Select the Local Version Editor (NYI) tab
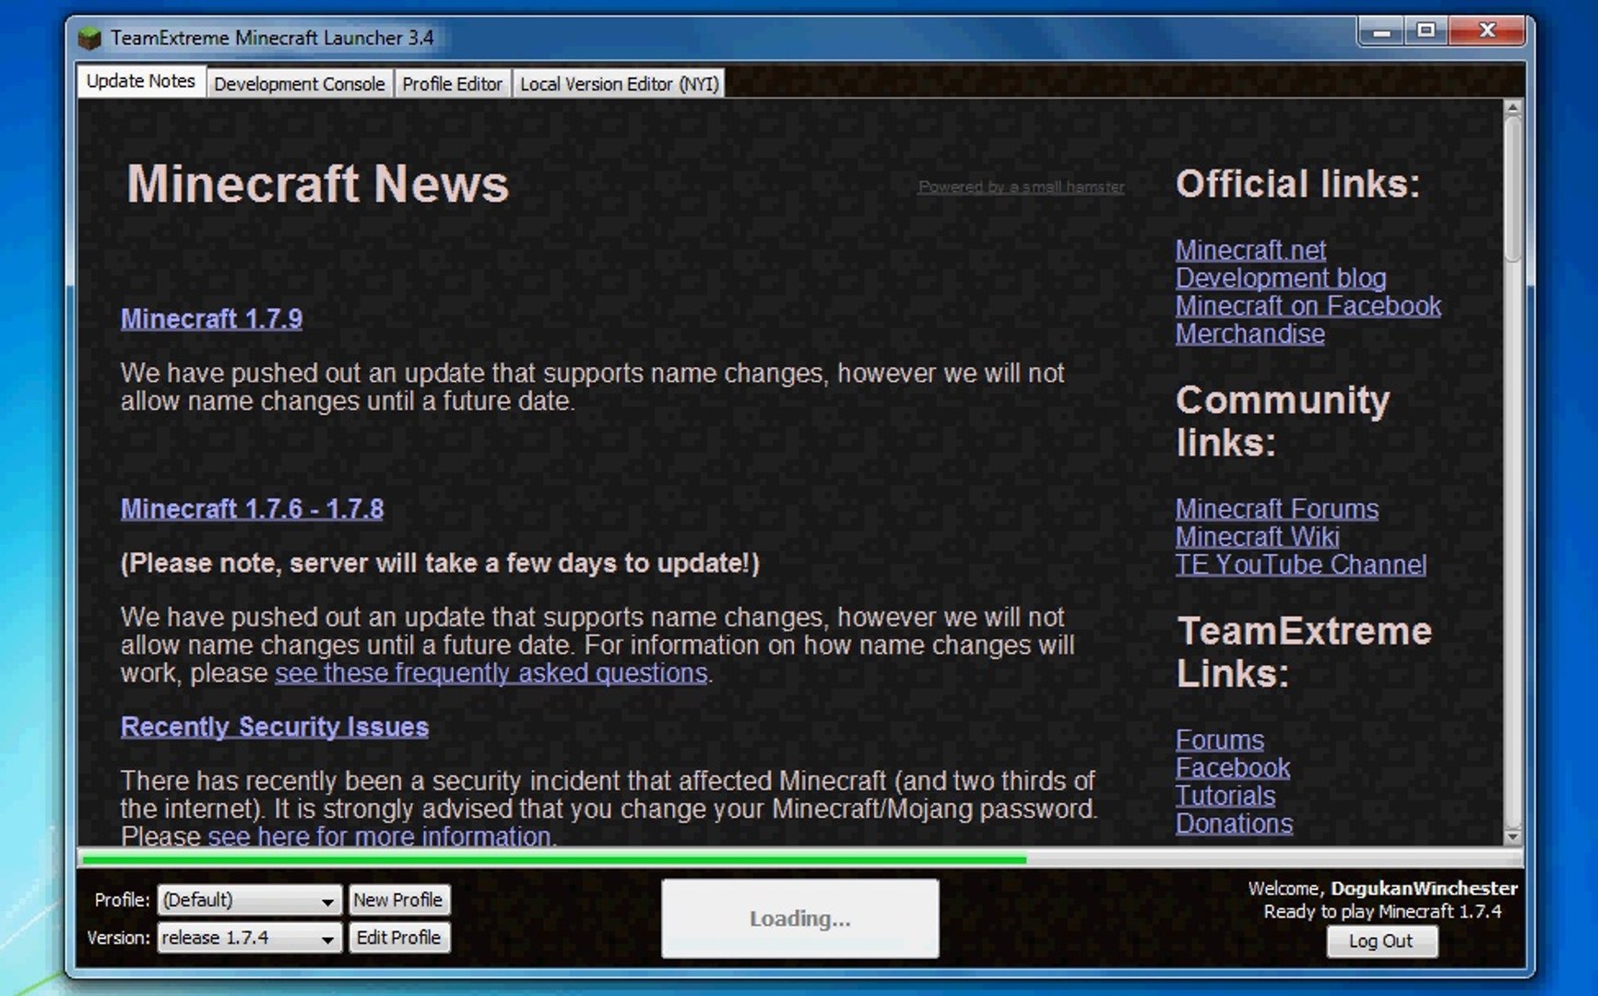1598x996 pixels. tap(619, 84)
